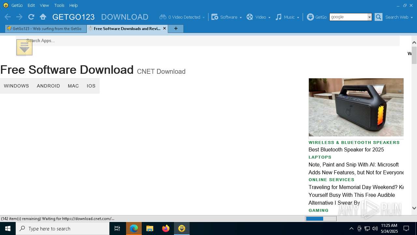417x235 pixels.
Task: Click the binoculars video detection icon
Action: [x=163, y=17]
